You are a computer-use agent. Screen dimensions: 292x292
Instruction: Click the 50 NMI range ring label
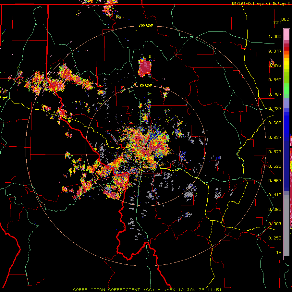146,86
